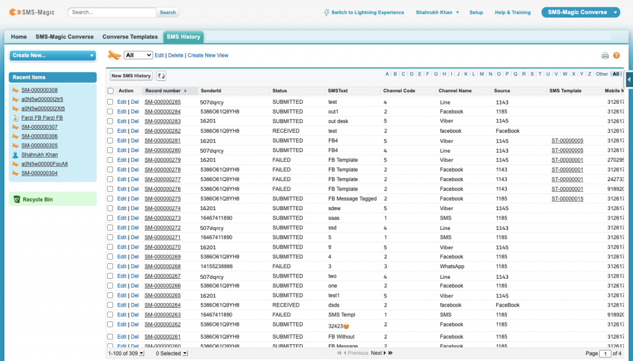Select the checkbox for record SM-000000285
The height and width of the screenshot is (361, 633).
pyautogui.click(x=111, y=101)
